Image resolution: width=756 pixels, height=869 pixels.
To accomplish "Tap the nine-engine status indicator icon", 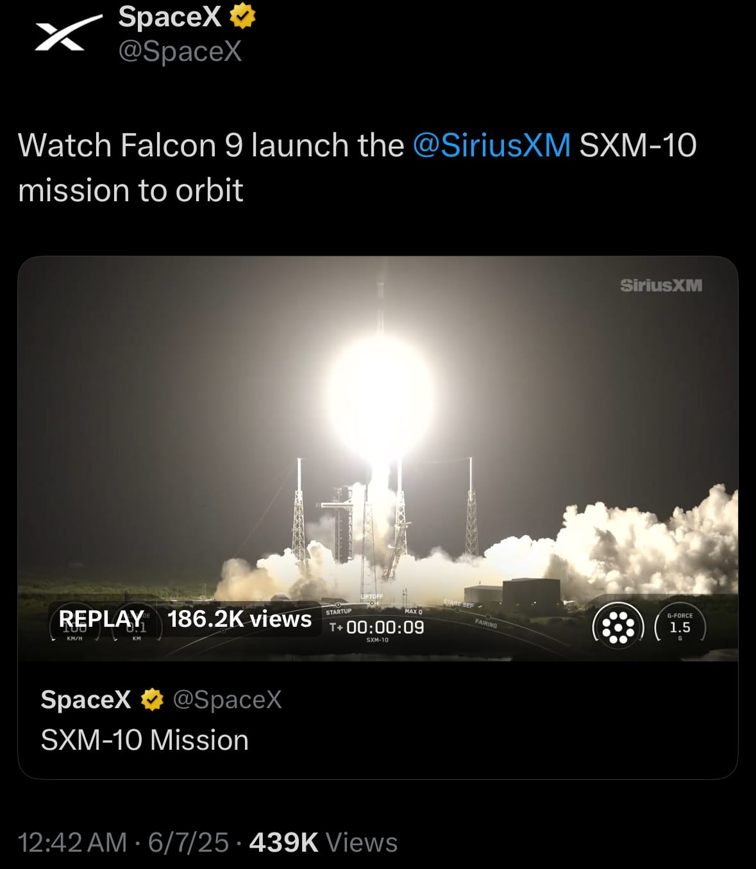I will coord(618,626).
